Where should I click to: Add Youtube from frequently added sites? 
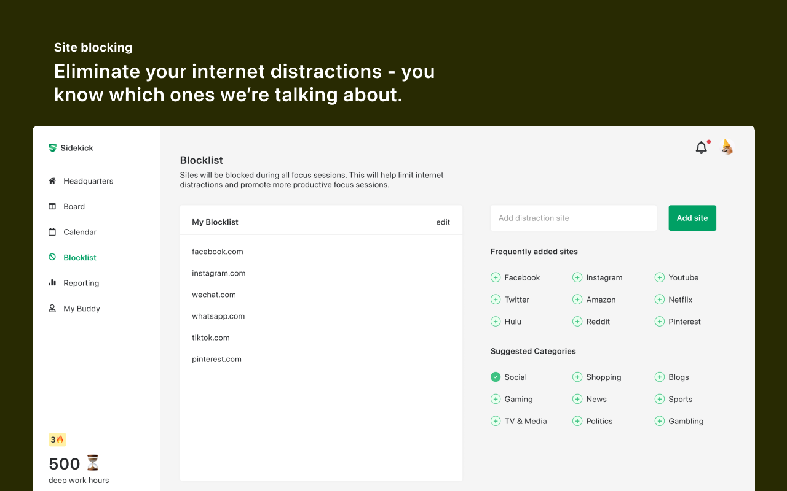(x=659, y=277)
